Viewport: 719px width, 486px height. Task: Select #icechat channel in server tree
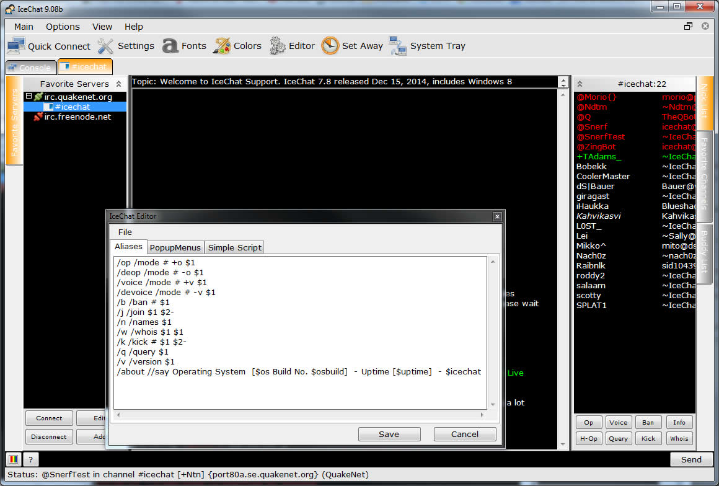[73, 107]
